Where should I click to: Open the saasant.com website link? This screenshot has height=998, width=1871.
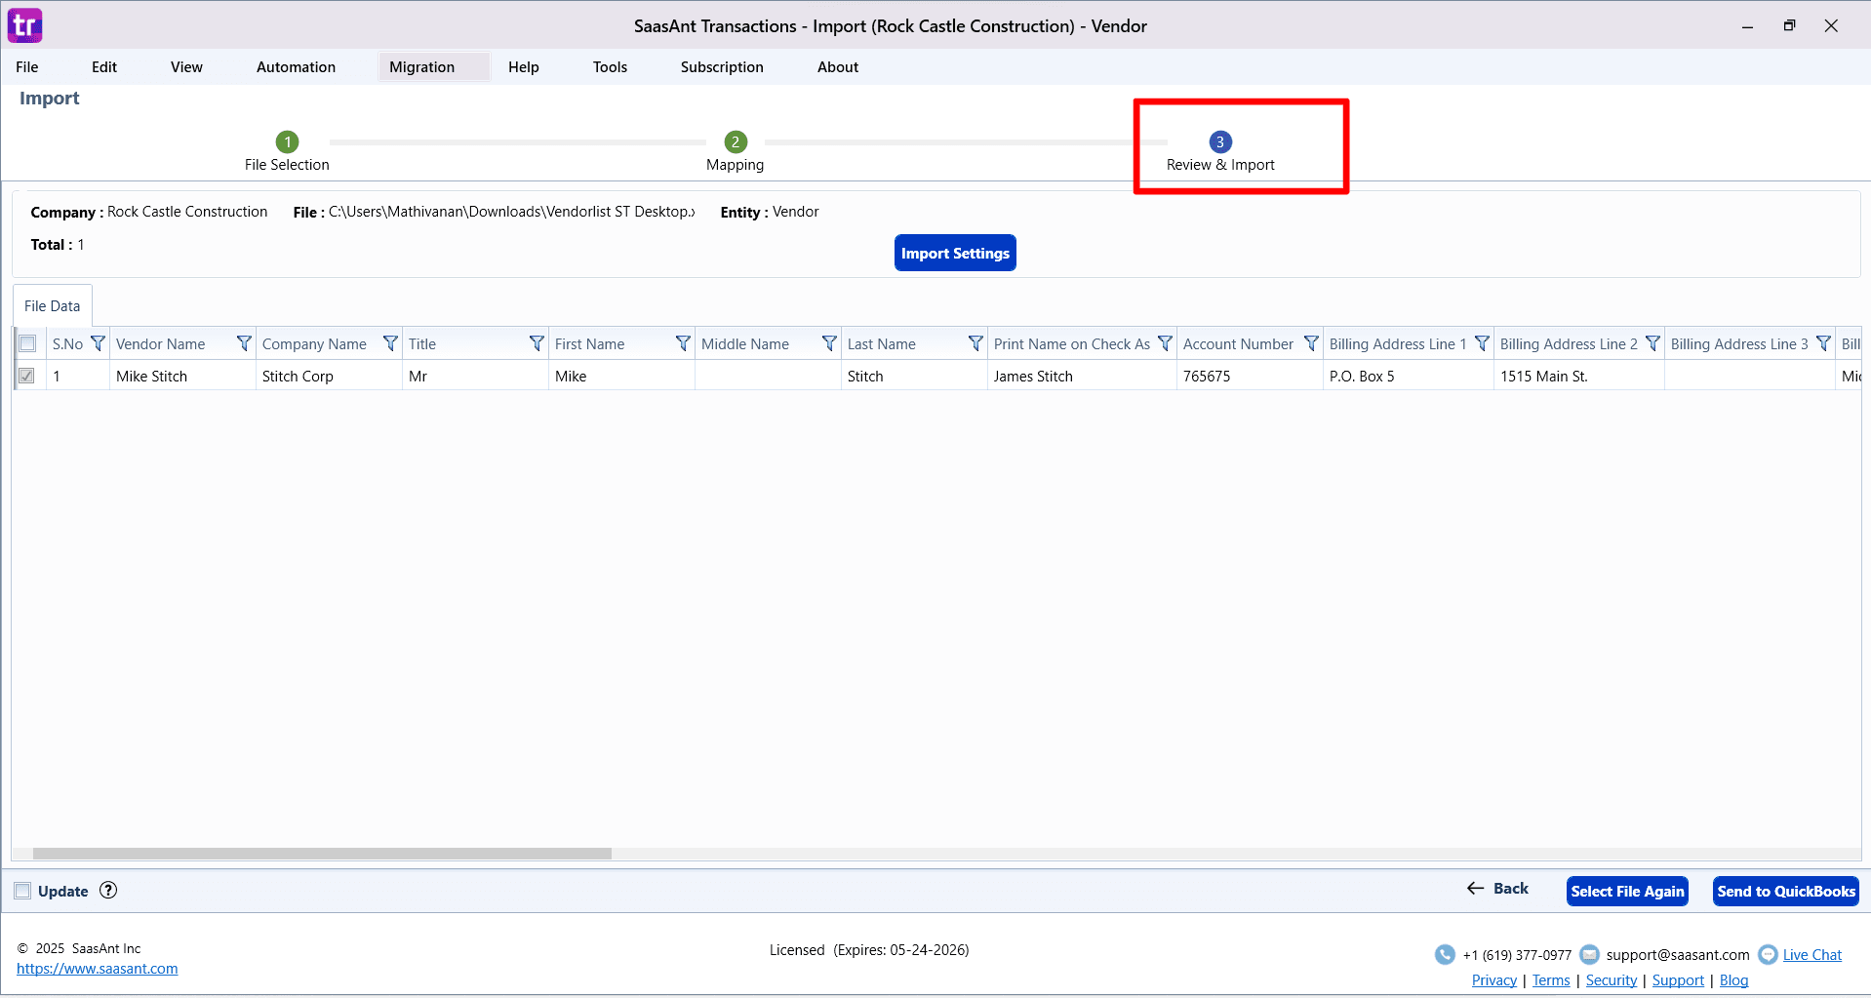pos(98,969)
